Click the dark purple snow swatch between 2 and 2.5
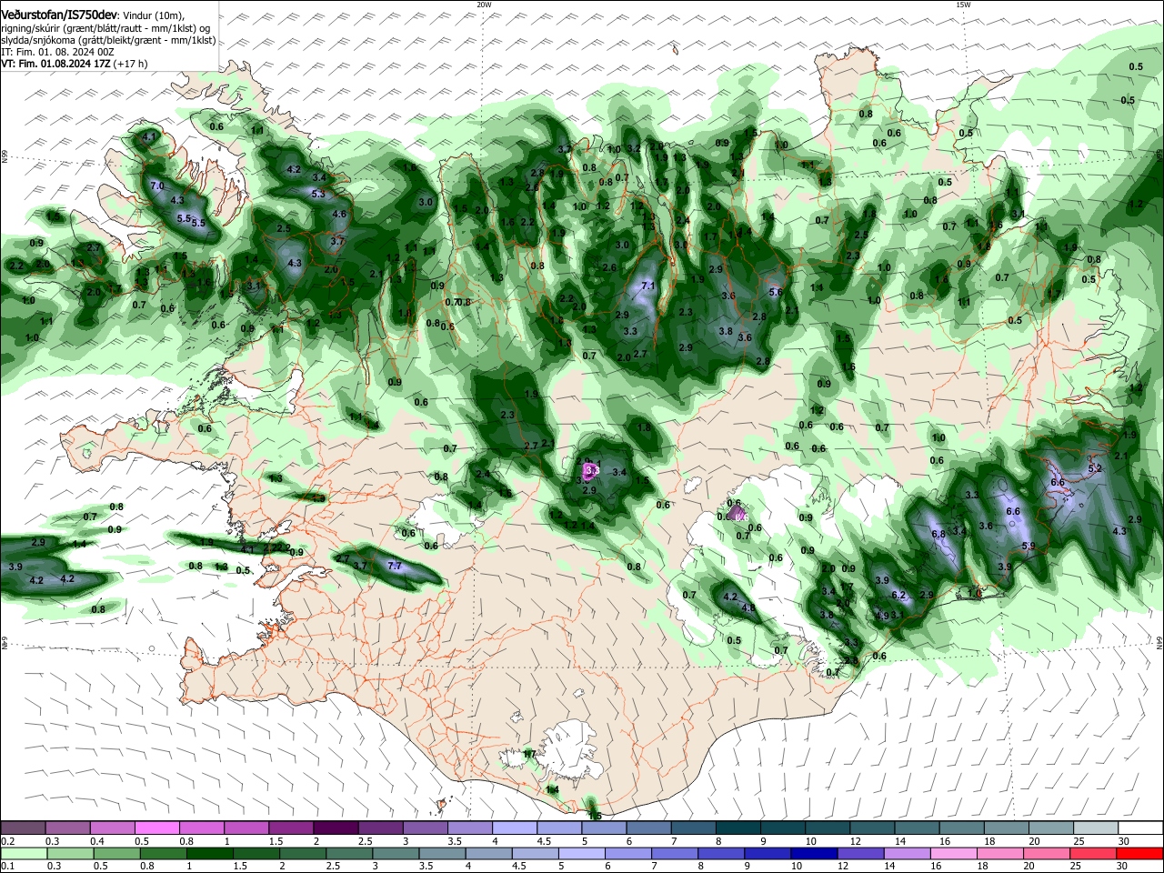Viewport: 1164px width, 873px height. (x=336, y=828)
